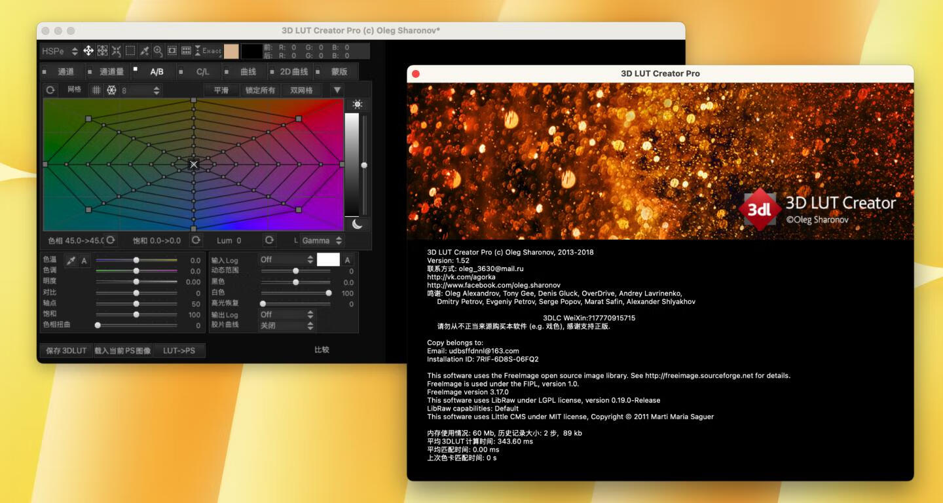Switch to the C/L tab

(203, 71)
